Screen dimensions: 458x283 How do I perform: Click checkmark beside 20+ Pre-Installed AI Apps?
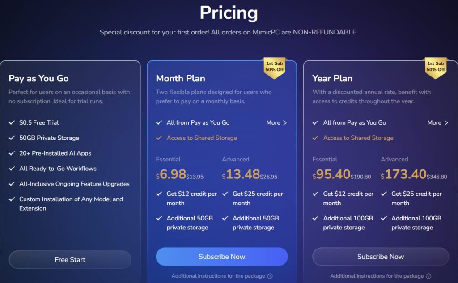pos(12,153)
